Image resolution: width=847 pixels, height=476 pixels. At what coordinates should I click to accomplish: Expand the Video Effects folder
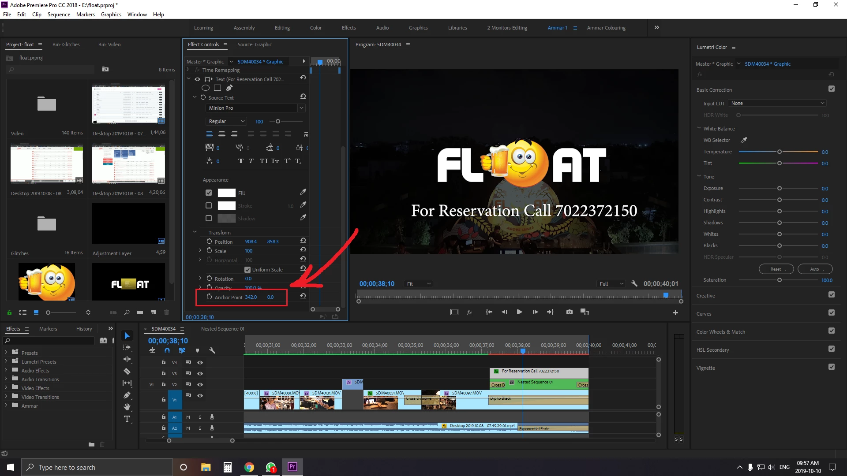6,388
